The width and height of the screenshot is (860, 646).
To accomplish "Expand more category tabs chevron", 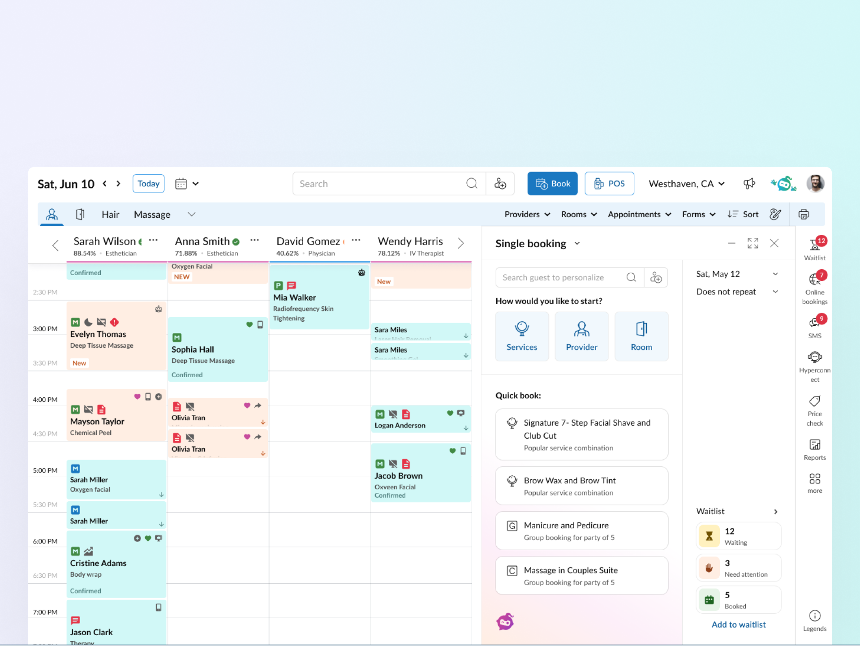I will (192, 214).
